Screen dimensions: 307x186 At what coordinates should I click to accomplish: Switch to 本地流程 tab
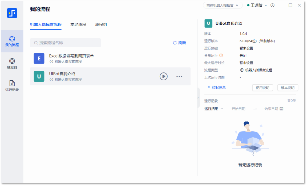pos(78,25)
